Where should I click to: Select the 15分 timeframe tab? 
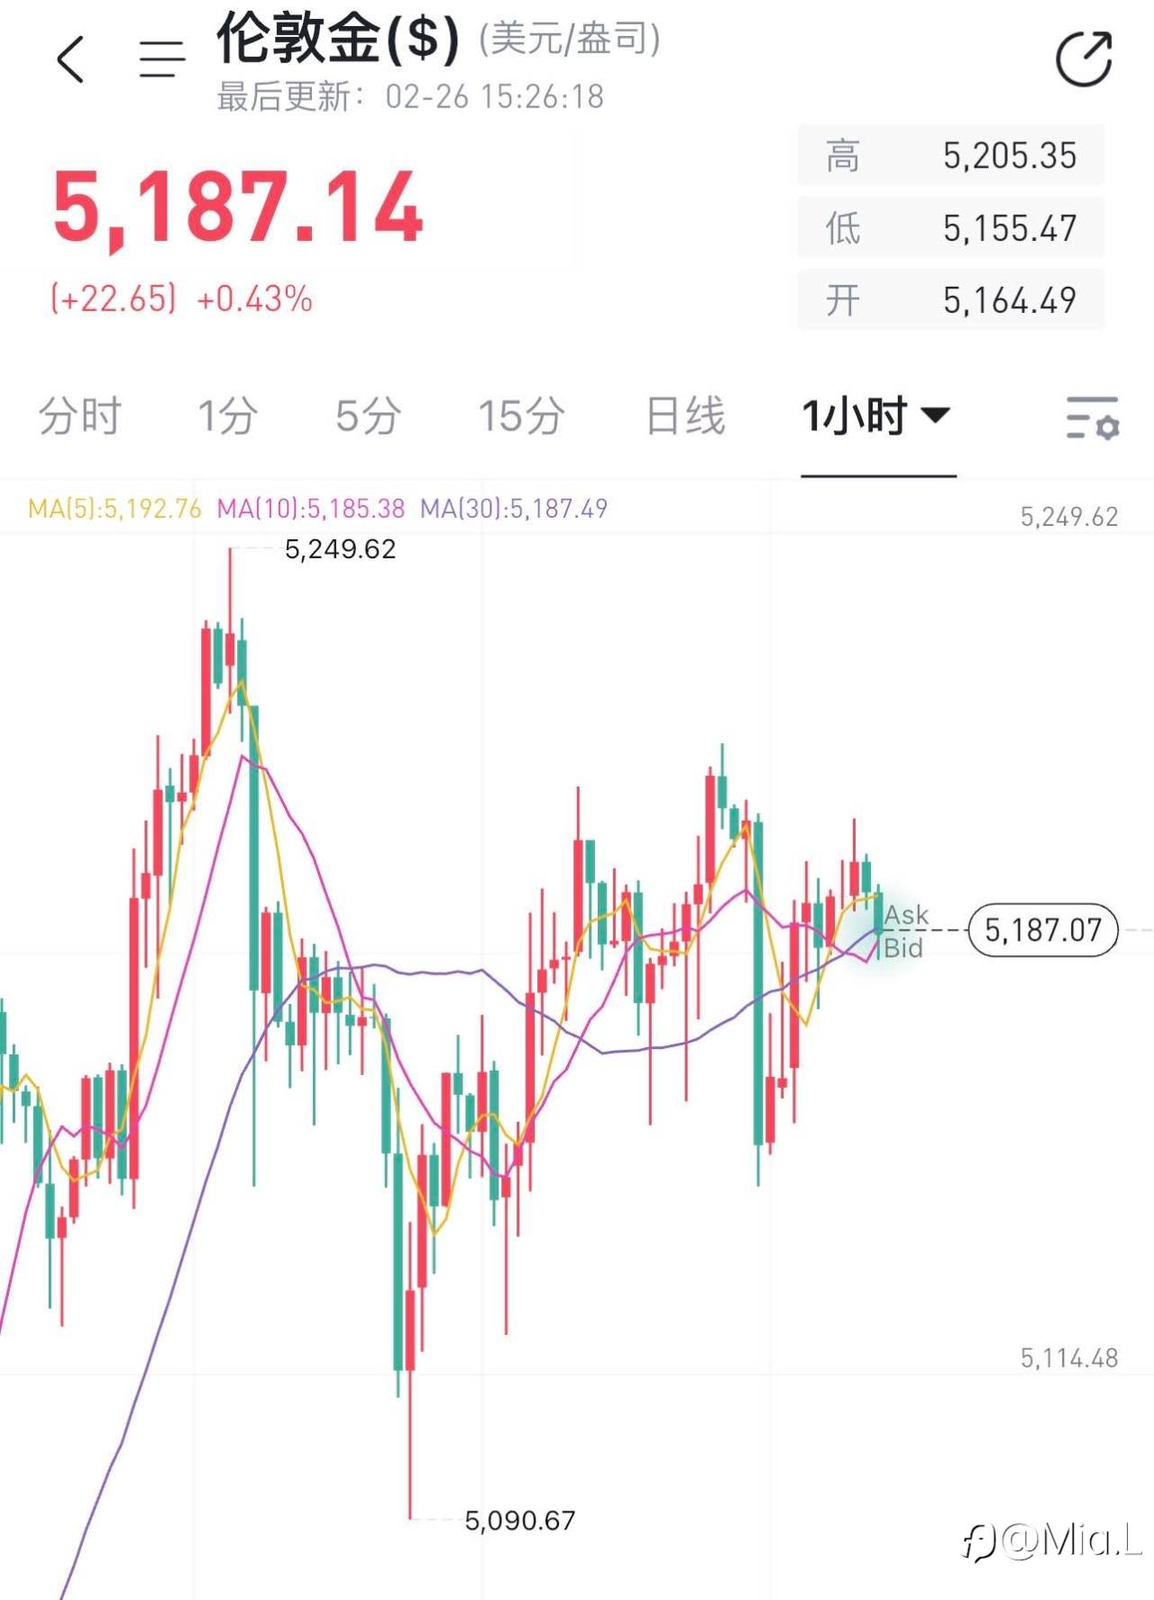click(x=521, y=417)
